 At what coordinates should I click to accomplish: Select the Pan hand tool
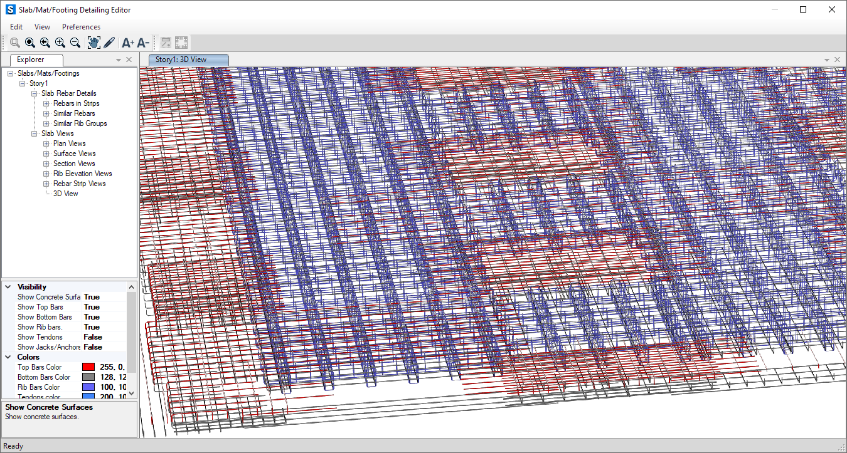93,43
